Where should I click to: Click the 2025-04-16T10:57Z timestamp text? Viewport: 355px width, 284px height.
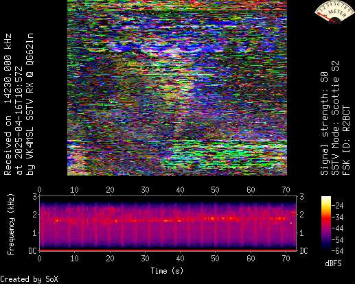19,115
